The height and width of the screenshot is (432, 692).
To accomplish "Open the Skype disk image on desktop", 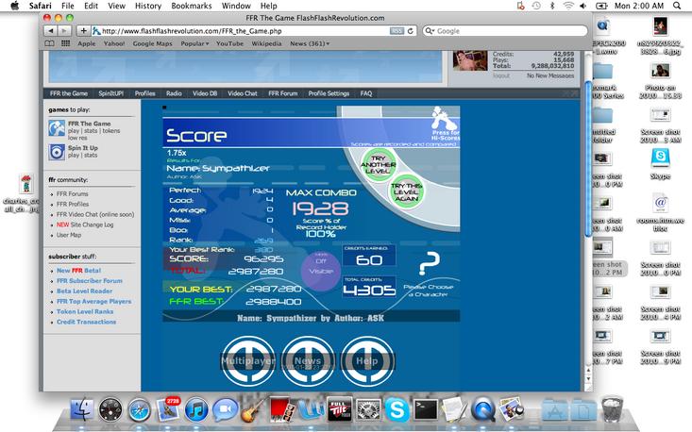I will click(660, 159).
